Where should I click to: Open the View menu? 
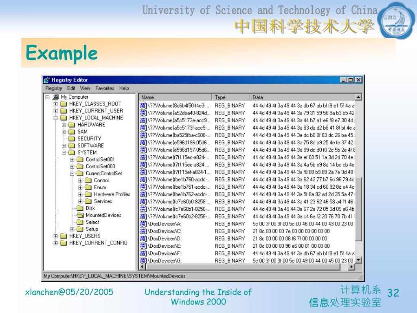pos(85,88)
